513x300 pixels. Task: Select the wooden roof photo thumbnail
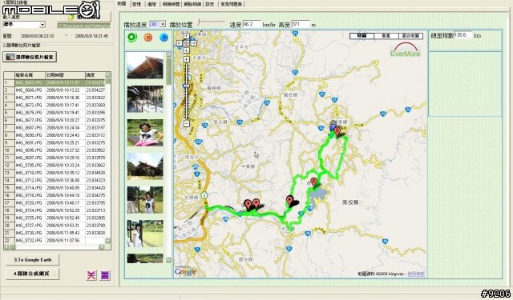coord(145,66)
